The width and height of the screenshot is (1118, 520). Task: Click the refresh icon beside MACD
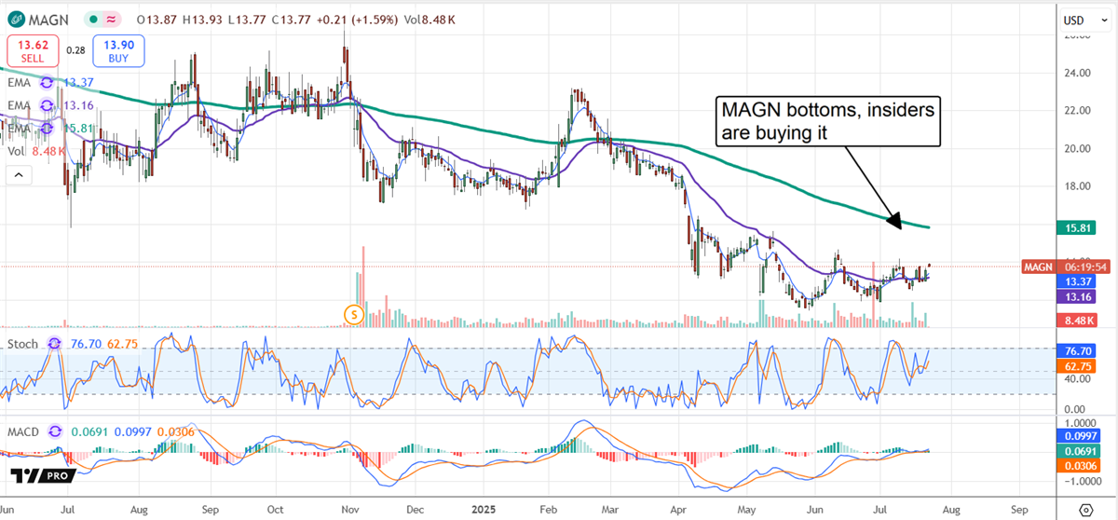tap(54, 431)
